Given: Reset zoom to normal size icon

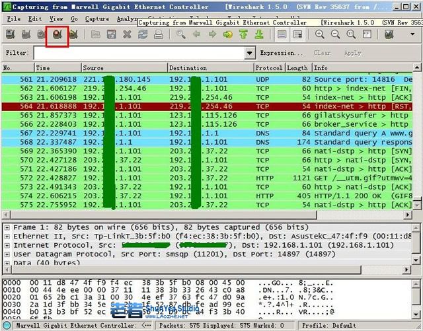Looking at the screenshot, I should click(x=351, y=34).
